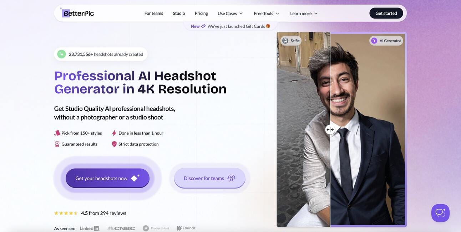This screenshot has height=232, width=461.
Task: Click the AI Generated sparkle icon
Action: click(374, 41)
